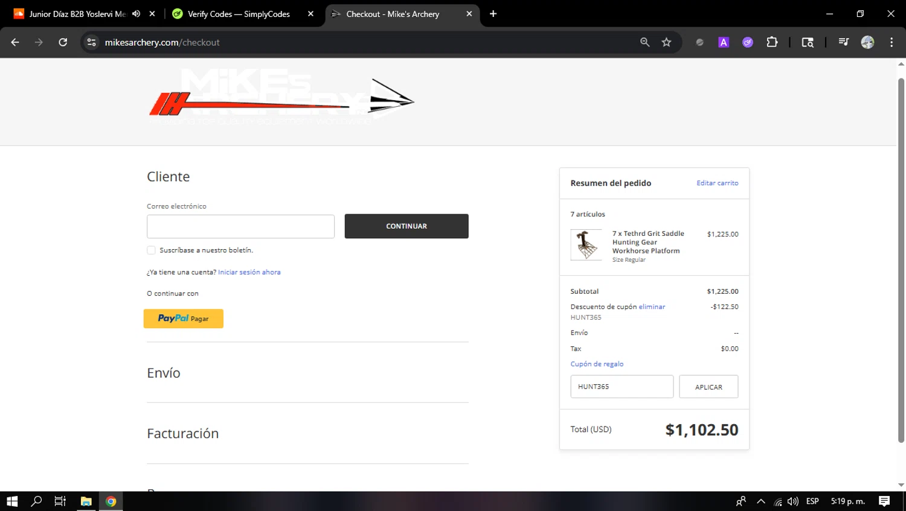Toggle Cupón de regalo link

[597, 364]
